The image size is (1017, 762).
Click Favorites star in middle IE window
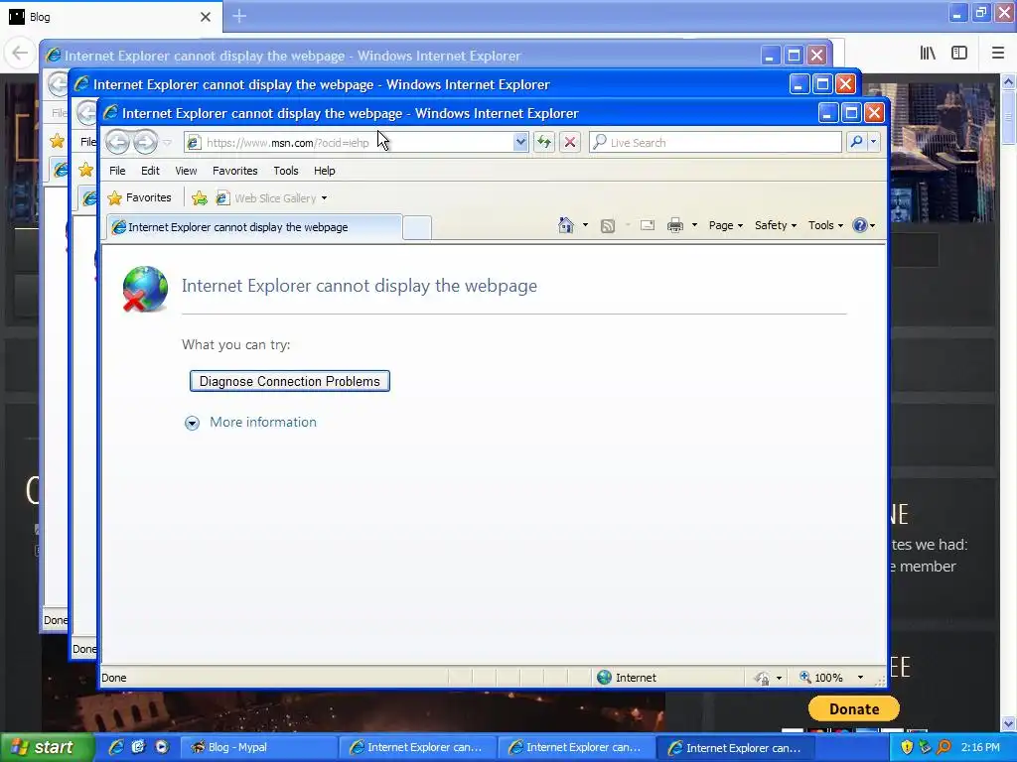click(85, 170)
